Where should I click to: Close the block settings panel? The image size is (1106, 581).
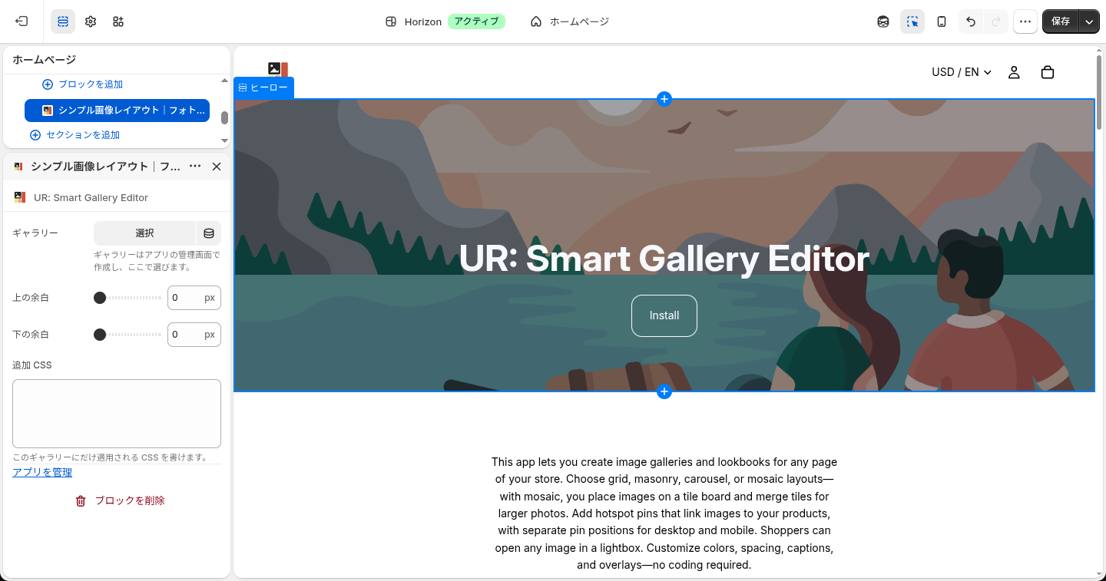[x=217, y=167]
